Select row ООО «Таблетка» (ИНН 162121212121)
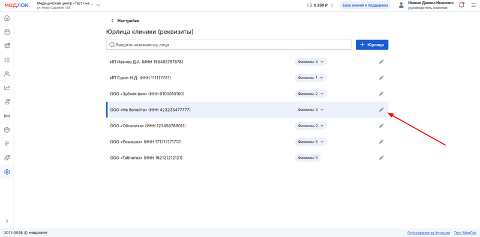The width and height of the screenshot is (480, 237). click(247, 158)
